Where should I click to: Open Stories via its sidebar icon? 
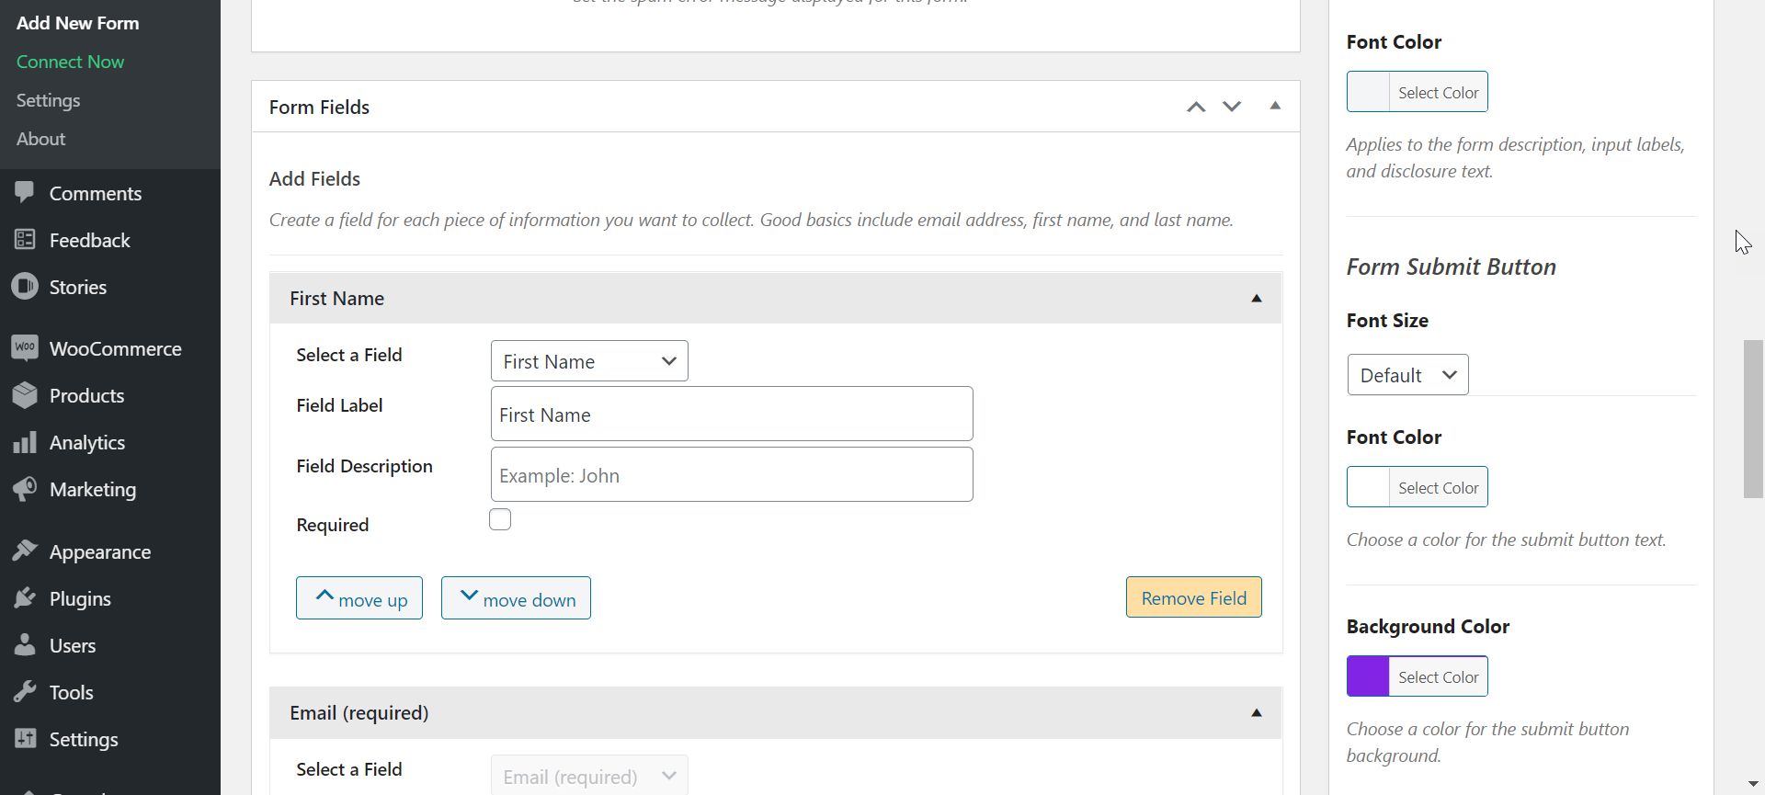pos(25,287)
